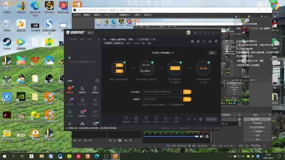The width and height of the screenshot is (285, 160).
Task: Click the speaker icon in 直播伴侣 toolbar
Action: tap(176, 119)
